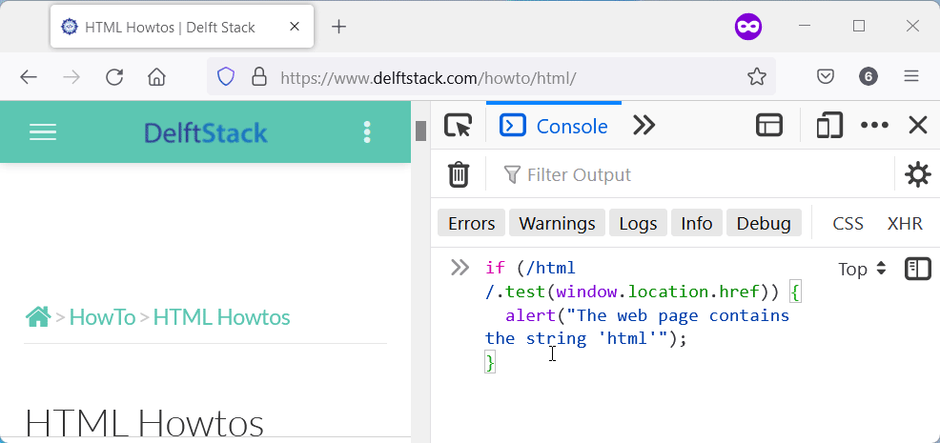The width and height of the screenshot is (940, 443).
Task: Toggle Responsive Design Mode
Action: [829, 126]
